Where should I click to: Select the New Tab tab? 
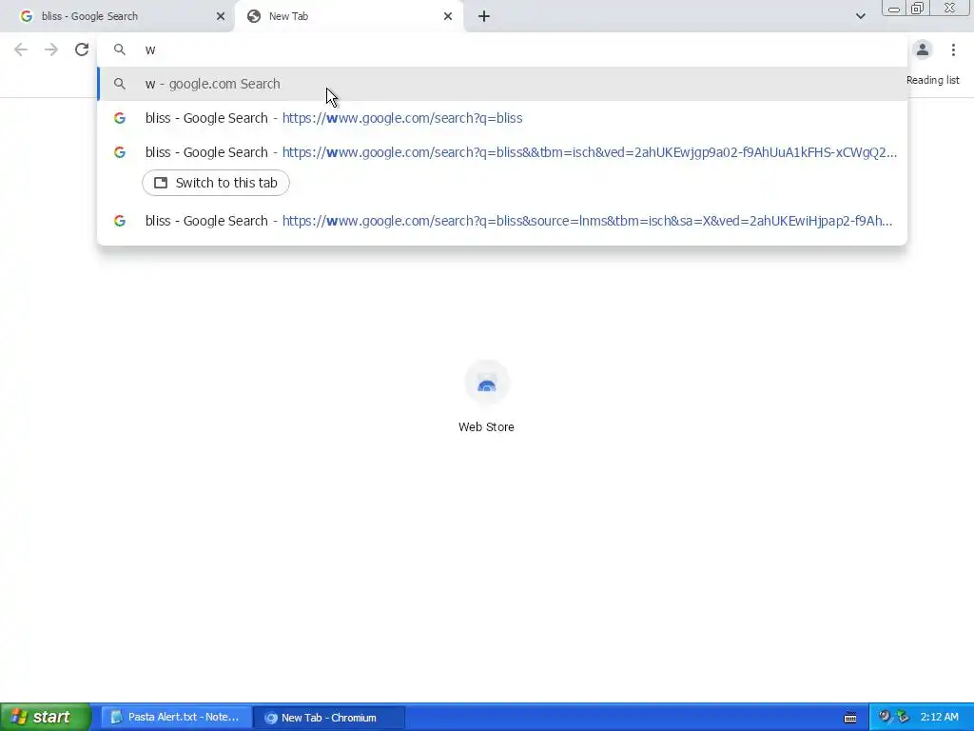pyautogui.click(x=350, y=16)
